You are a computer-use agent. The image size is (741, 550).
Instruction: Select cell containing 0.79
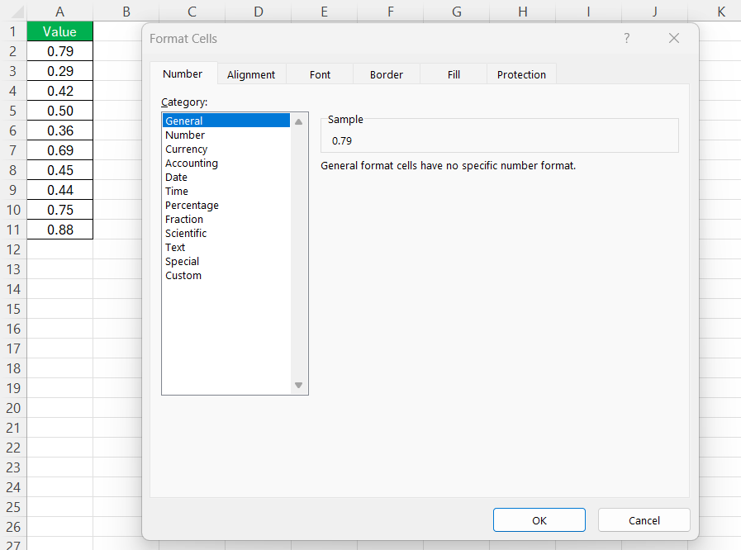[60, 51]
